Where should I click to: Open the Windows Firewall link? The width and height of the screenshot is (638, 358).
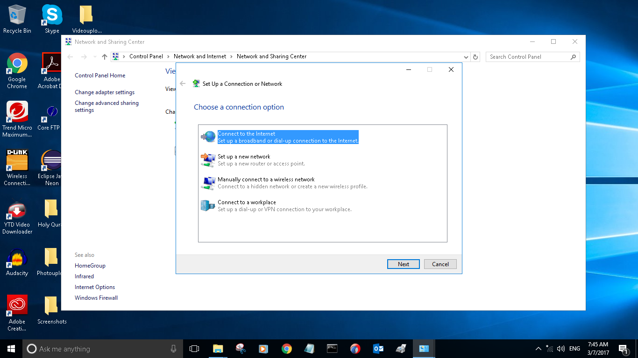(96, 298)
